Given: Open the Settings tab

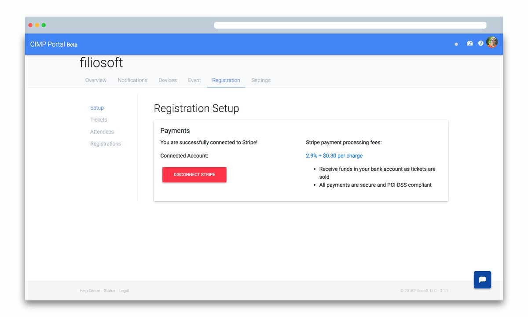Looking at the screenshot, I should [x=261, y=80].
